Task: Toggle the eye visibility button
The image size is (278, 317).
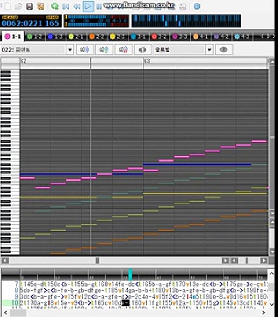Action: pyautogui.click(x=224, y=49)
